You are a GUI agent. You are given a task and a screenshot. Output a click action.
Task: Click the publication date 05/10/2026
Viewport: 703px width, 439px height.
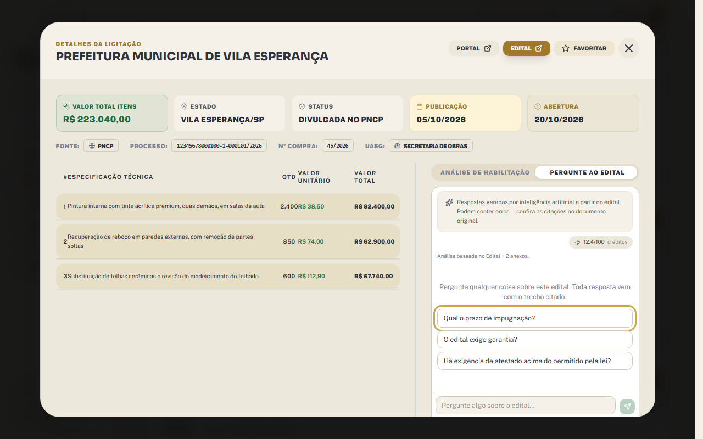[x=441, y=119]
